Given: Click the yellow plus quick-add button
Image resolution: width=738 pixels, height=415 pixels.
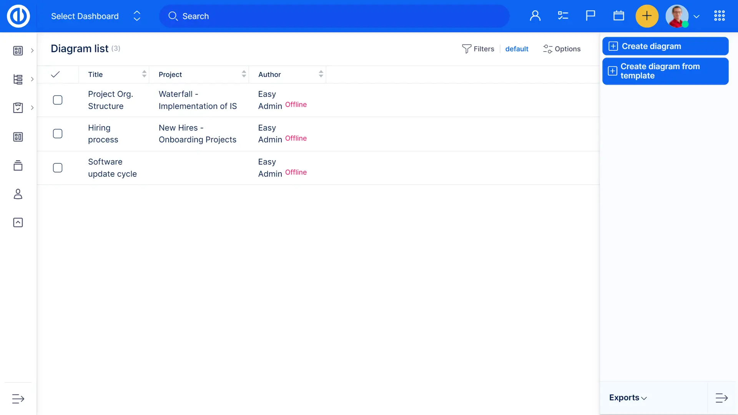Looking at the screenshot, I should 647,16.
